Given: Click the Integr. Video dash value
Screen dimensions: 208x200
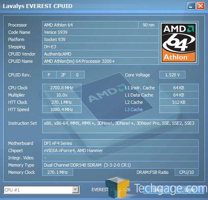Looking at the screenshot, I should [x=120, y=158].
